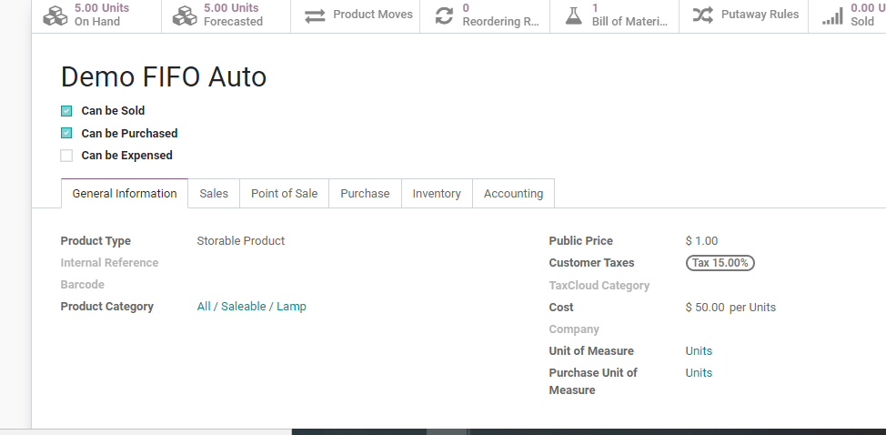The width and height of the screenshot is (886, 435).
Task: Uncheck the Can be Purchased checkbox
Action: pos(66,133)
